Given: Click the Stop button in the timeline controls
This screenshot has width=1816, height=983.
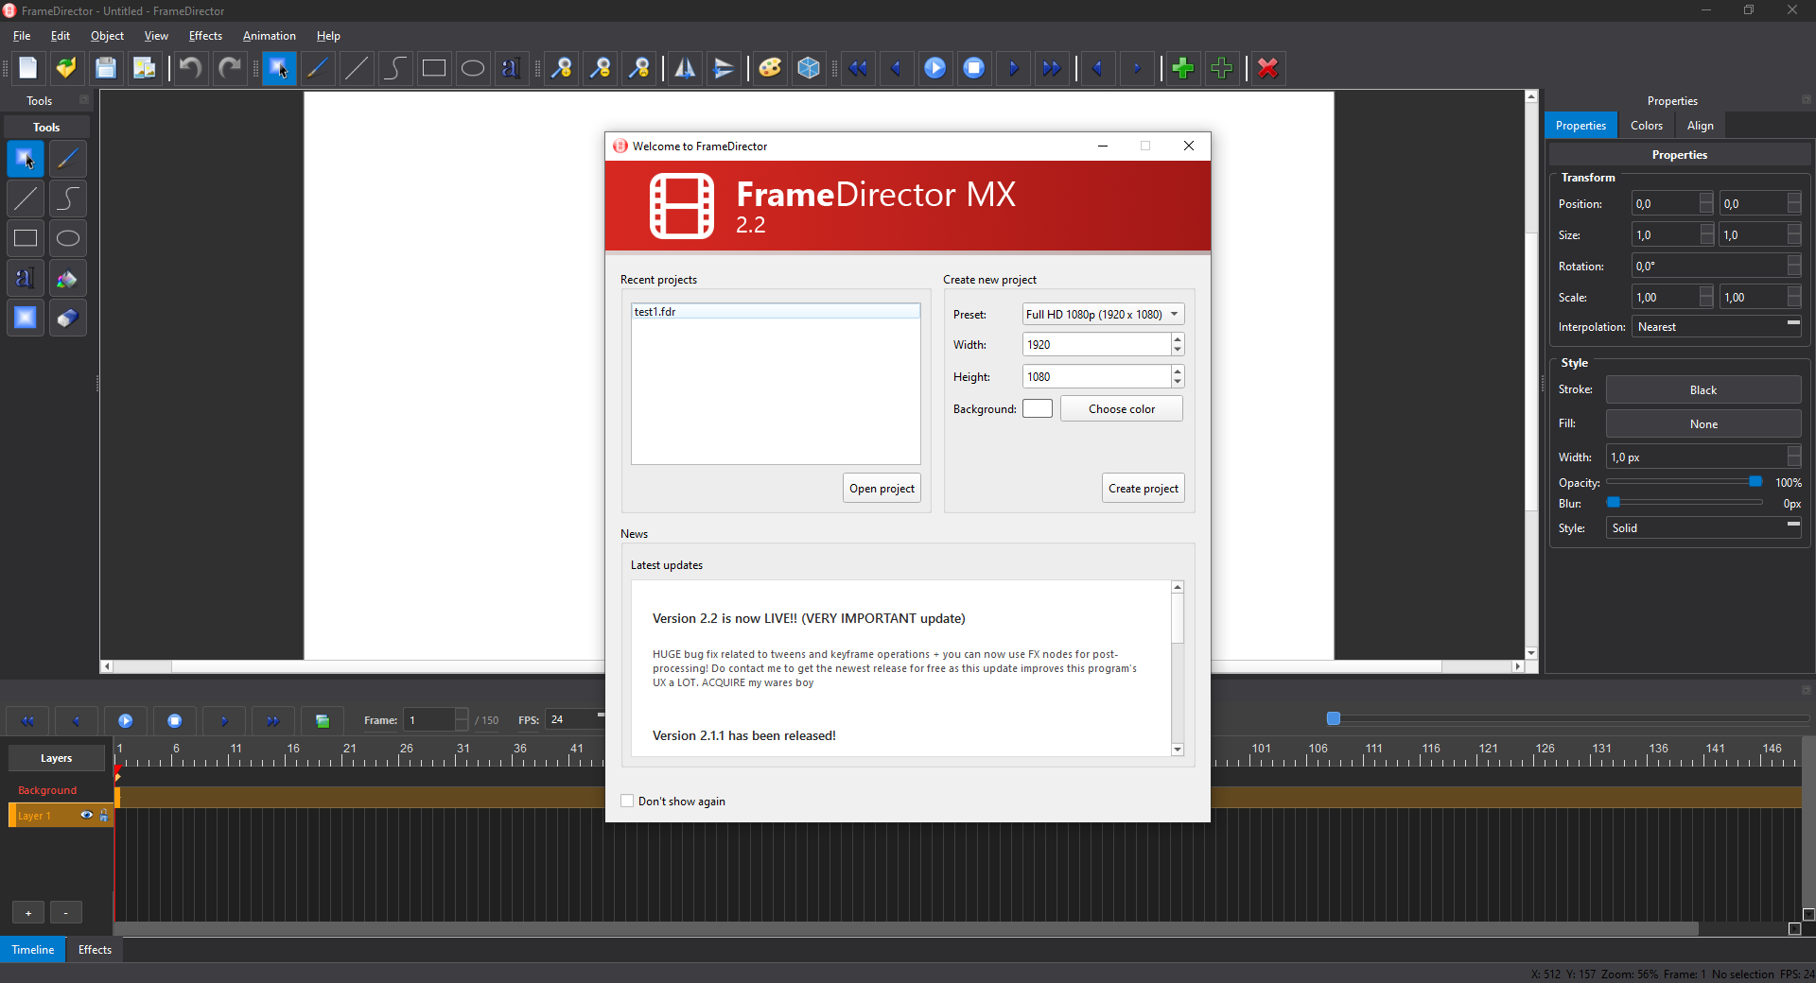Looking at the screenshot, I should (x=174, y=720).
